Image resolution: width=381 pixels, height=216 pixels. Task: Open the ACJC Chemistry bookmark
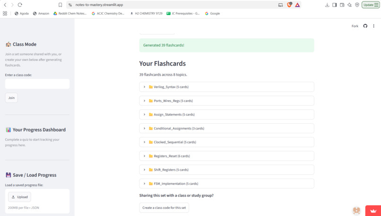[108, 14]
